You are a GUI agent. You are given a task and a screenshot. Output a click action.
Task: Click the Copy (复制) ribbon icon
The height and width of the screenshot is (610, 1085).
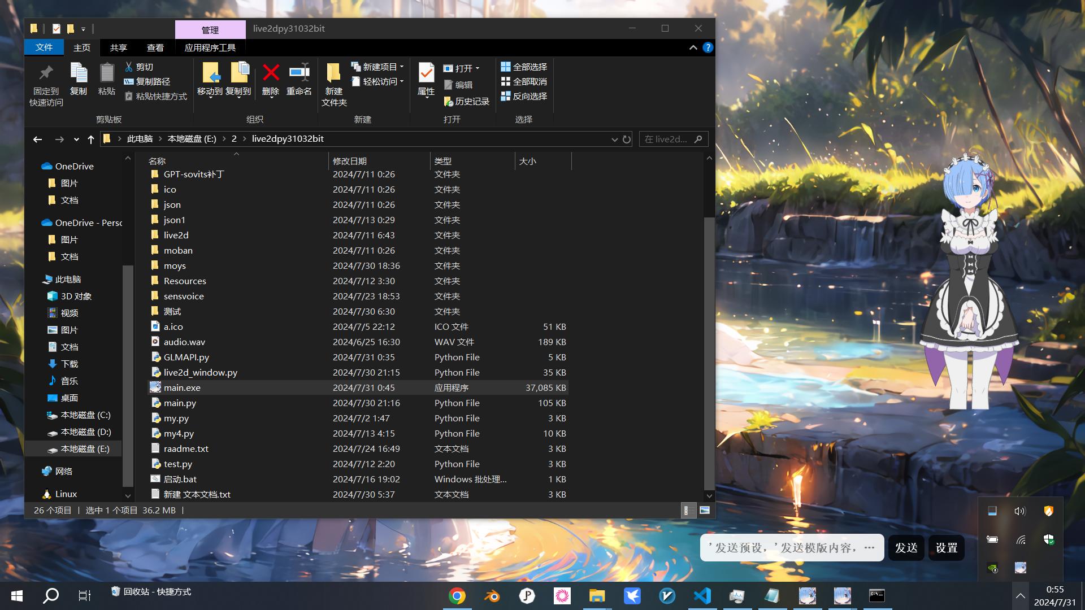point(79,73)
